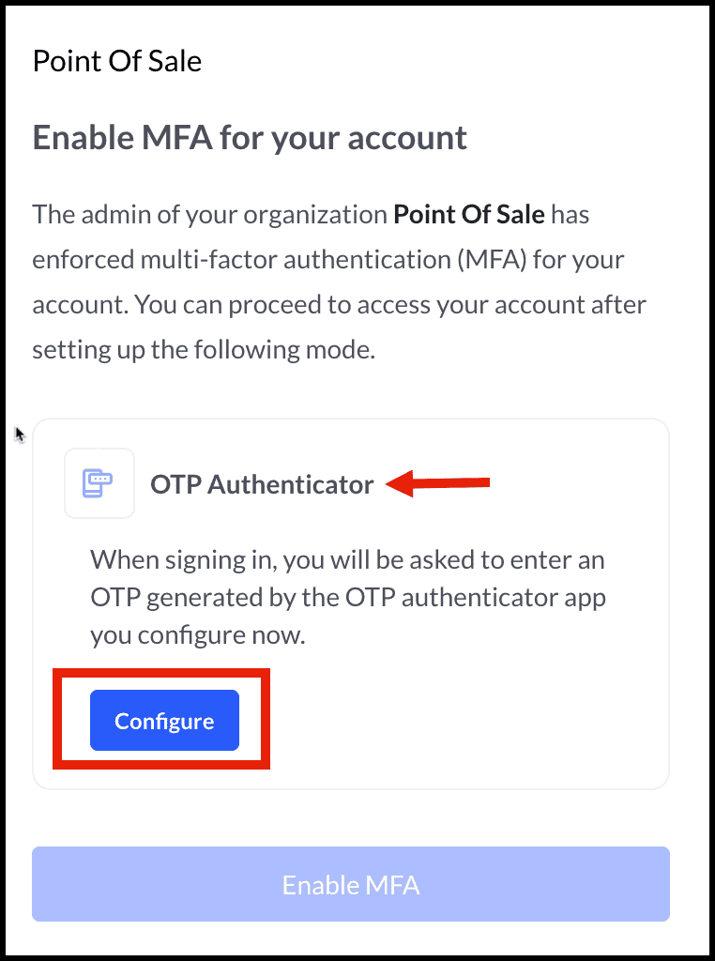Click the 'setting up the following mode.' line

[204, 350]
